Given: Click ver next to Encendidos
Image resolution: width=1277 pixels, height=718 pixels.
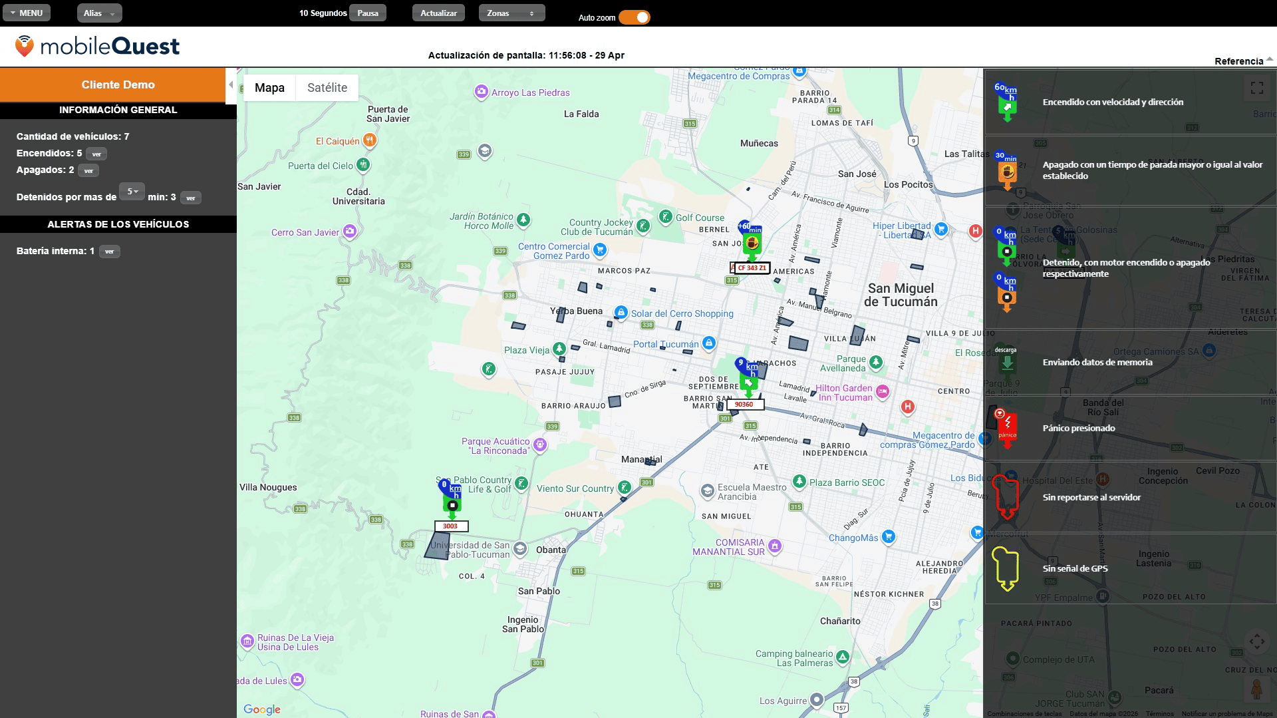Looking at the screenshot, I should 96,154.
